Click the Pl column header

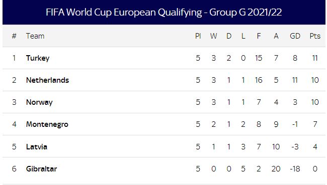coord(198,36)
